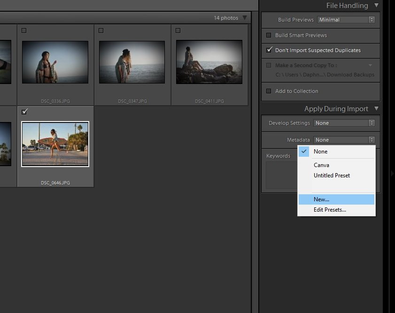Check the import box on DSC_0347.JPG
This screenshot has height=313, width=395.
coord(101,30)
